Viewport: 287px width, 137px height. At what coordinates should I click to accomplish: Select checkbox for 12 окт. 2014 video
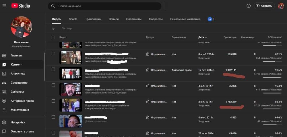[x=53, y=69]
